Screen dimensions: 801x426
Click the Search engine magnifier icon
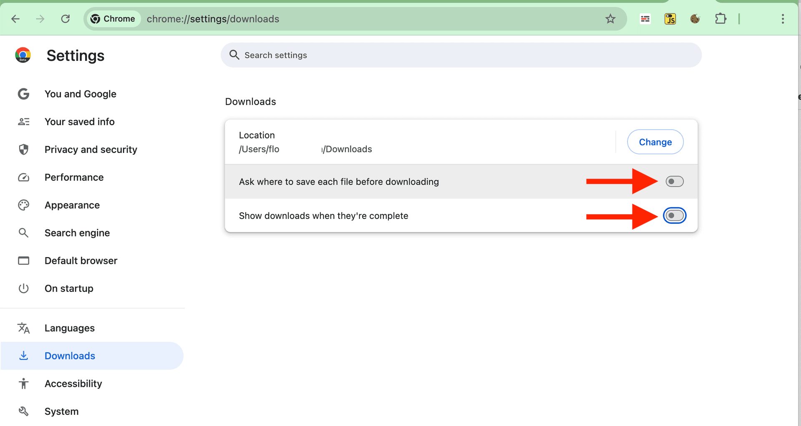tap(23, 233)
